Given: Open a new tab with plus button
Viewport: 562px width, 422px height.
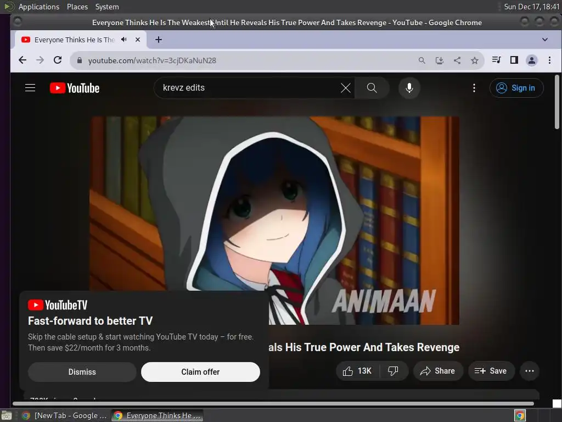Looking at the screenshot, I should 159,40.
